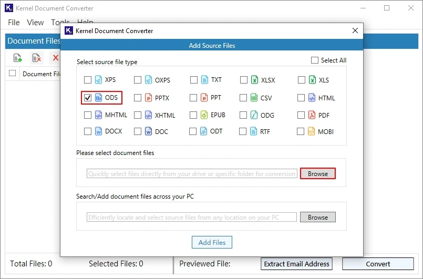Click the XPS file type icon
This screenshot has width=423, height=279.
[x=98, y=80]
